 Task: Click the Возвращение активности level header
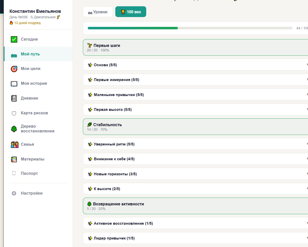195,206
